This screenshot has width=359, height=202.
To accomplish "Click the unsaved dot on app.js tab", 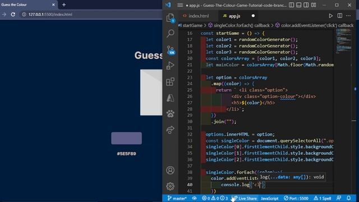I will [x=253, y=16].
